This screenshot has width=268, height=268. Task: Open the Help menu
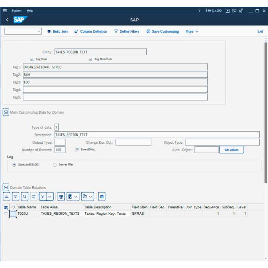(30, 11)
